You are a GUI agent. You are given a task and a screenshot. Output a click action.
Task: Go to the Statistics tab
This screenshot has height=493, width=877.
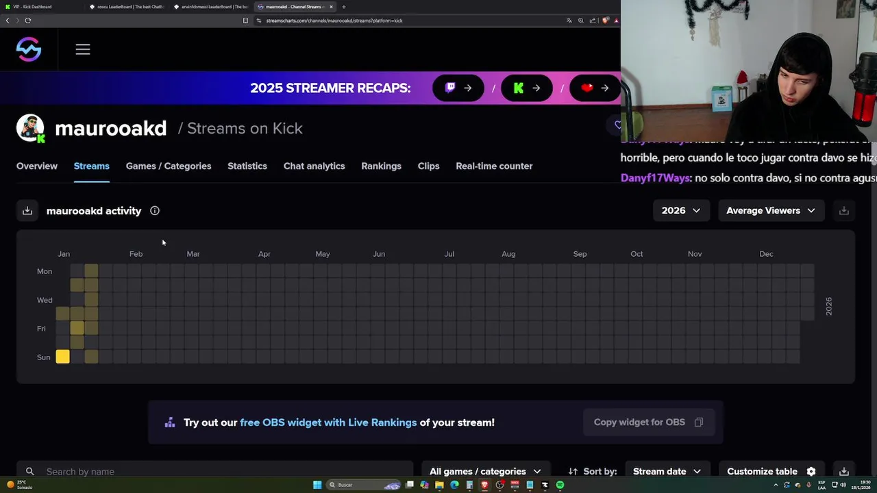coord(247,166)
